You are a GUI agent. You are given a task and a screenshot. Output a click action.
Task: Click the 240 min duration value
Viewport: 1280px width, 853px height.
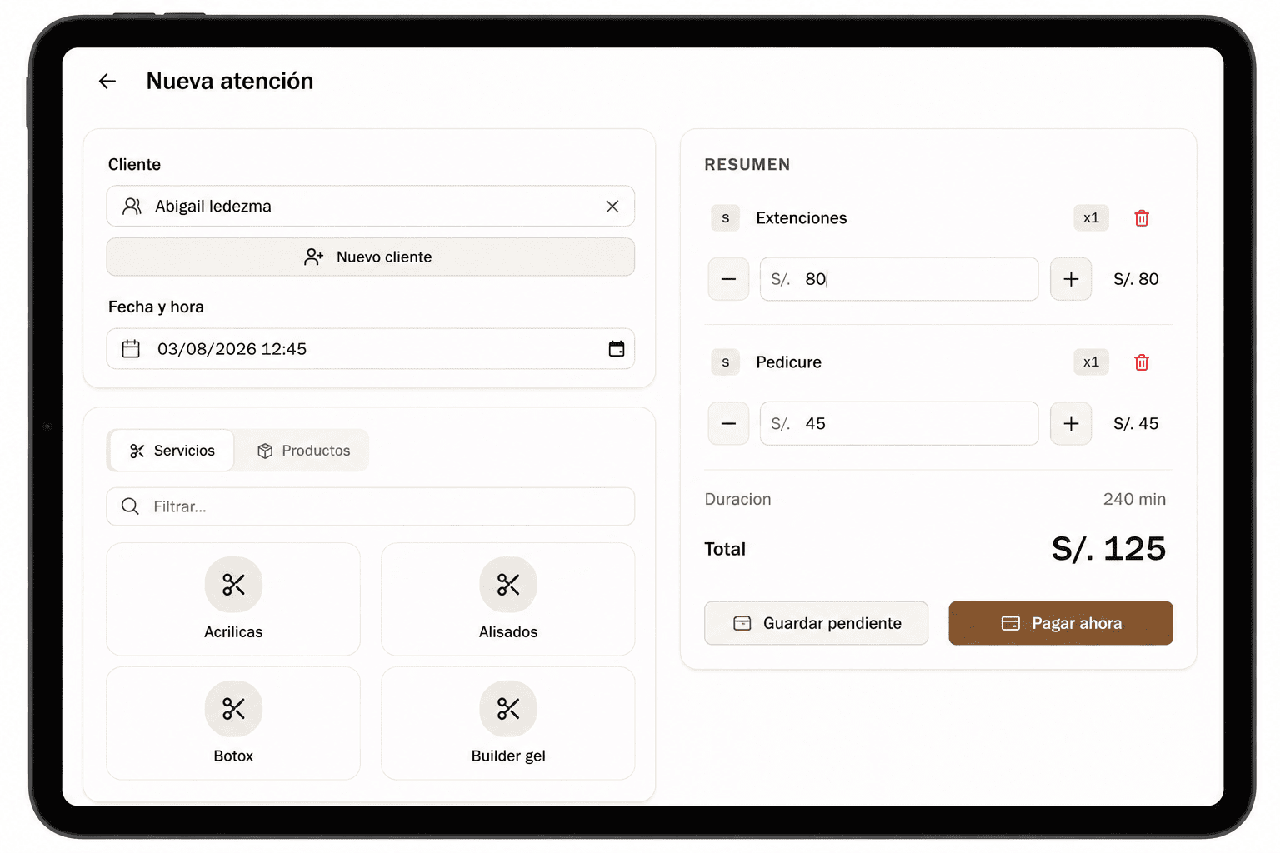coord(1134,499)
